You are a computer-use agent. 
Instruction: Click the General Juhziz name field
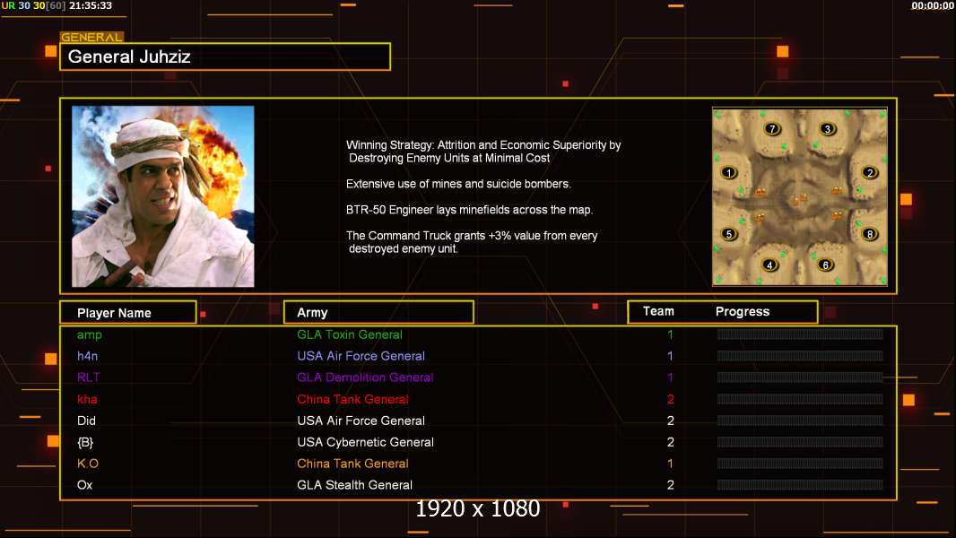point(225,56)
